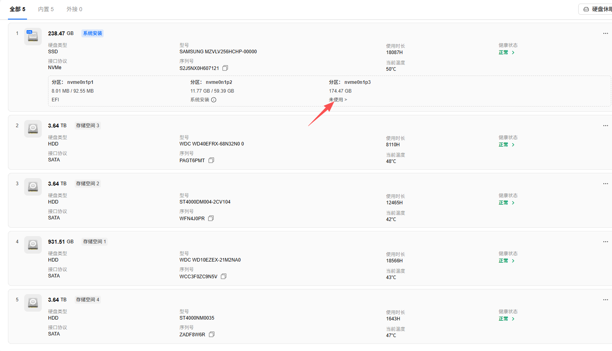Screen dimensions: 612x351
Task: Open more options for disk 3
Action: tap(605, 184)
